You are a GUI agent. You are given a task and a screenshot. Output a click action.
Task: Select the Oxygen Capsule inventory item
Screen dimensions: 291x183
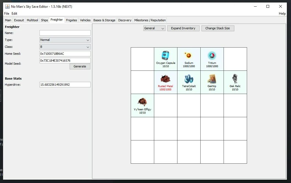pyautogui.click(x=166, y=59)
